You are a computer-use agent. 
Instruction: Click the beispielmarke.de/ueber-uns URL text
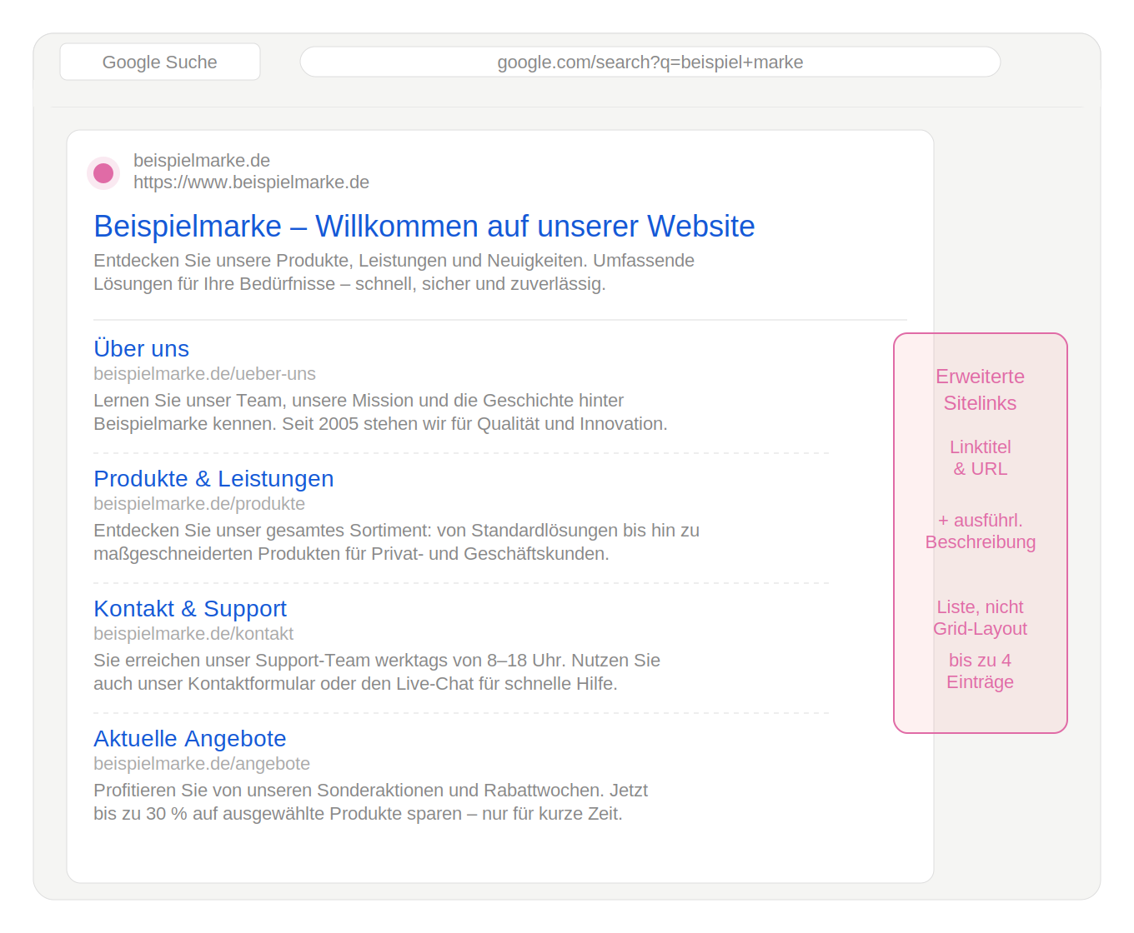tap(204, 373)
